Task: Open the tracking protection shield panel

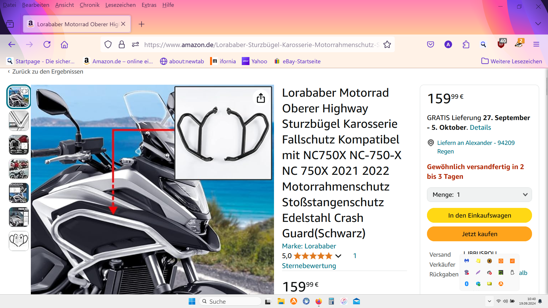Action: 108,44
